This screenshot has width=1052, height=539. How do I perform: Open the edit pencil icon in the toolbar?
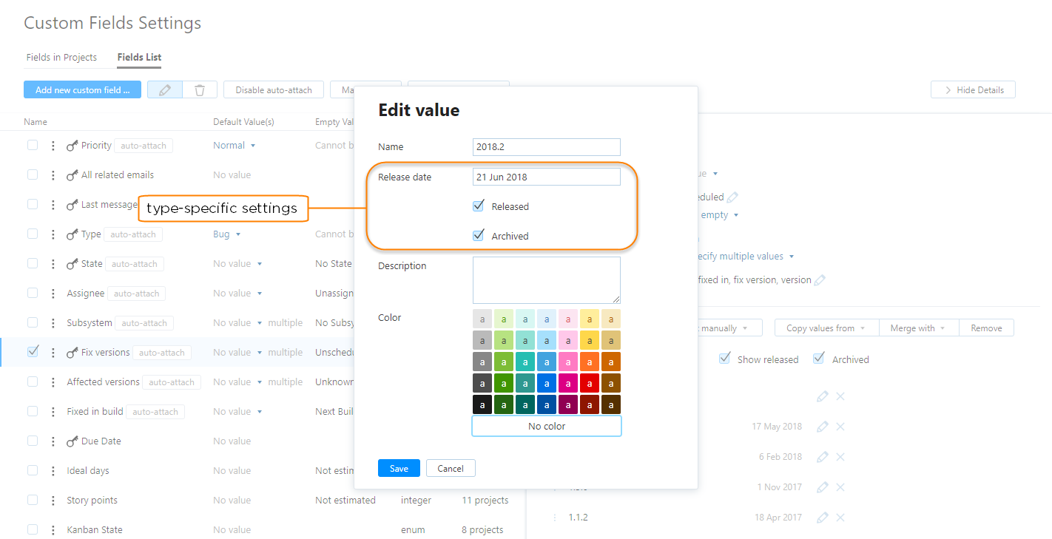(x=164, y=89)
